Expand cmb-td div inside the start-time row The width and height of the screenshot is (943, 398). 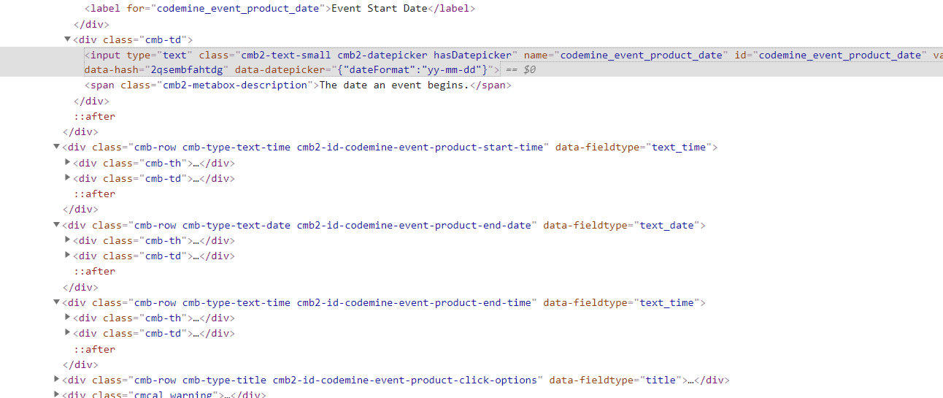[x=68, y=178]
